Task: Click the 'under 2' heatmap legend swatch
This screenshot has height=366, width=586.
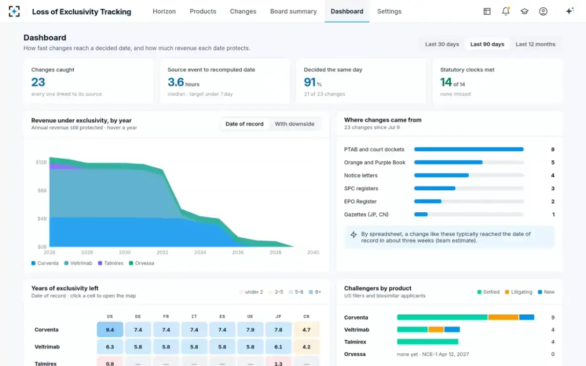Action: coord(241,292)
